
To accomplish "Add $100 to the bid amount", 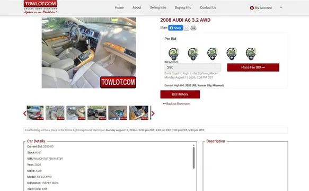I will tap(232, 54).
